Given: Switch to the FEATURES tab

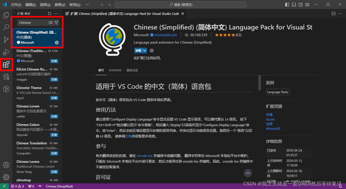Looking at the screenshot, I should [x=115, y=70].
